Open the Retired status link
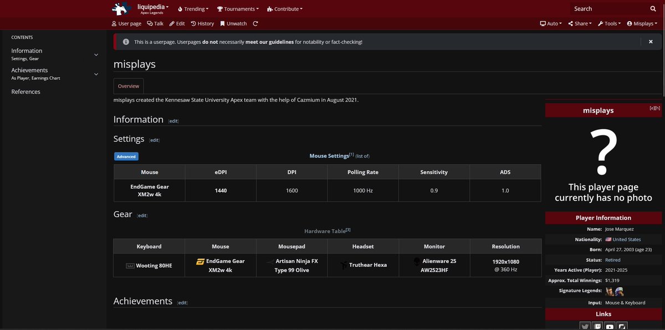Viewport: 665px width, 330px height. pos(613,260)
